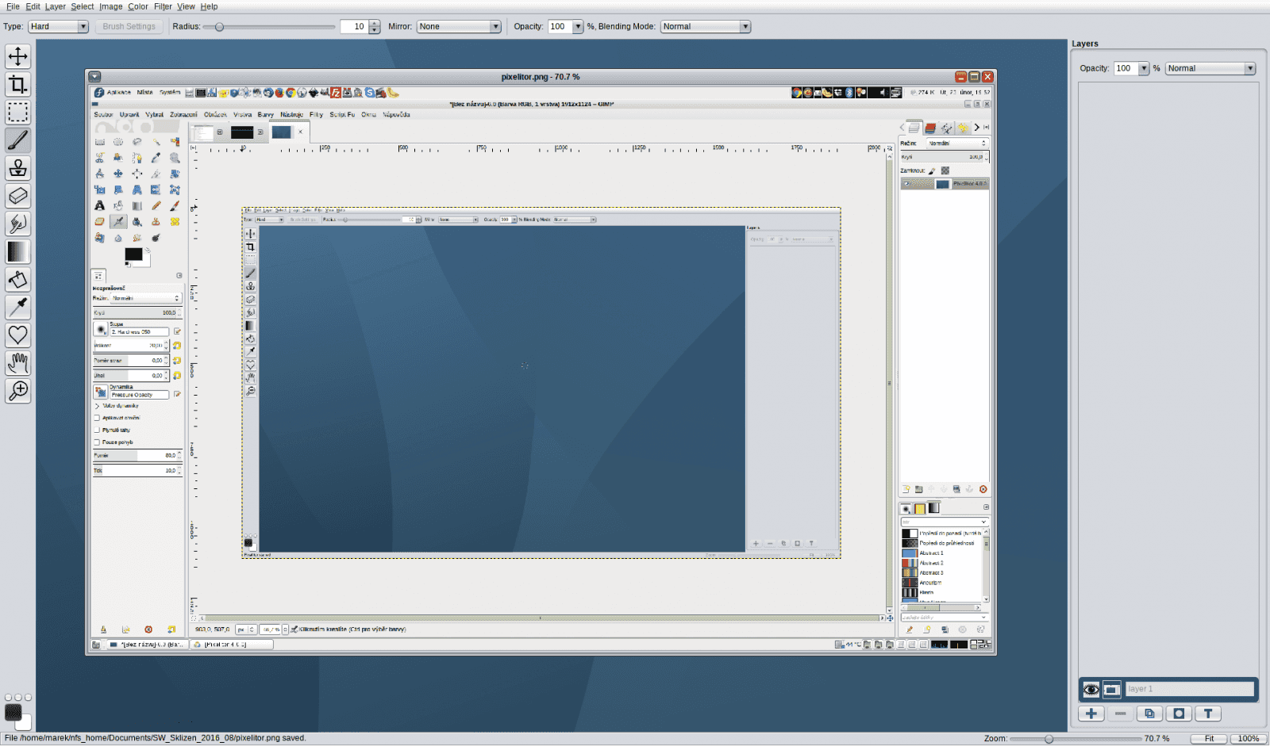
Task: Select the Brush tool
Action: (17, 140)
